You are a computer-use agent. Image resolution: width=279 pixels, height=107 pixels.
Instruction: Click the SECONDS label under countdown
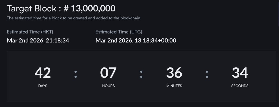click(x=240, y=86)
